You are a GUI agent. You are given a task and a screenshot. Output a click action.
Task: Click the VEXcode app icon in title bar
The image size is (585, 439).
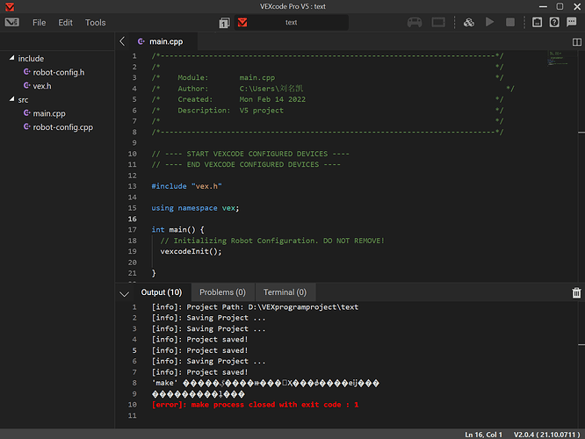click(10, 7)
